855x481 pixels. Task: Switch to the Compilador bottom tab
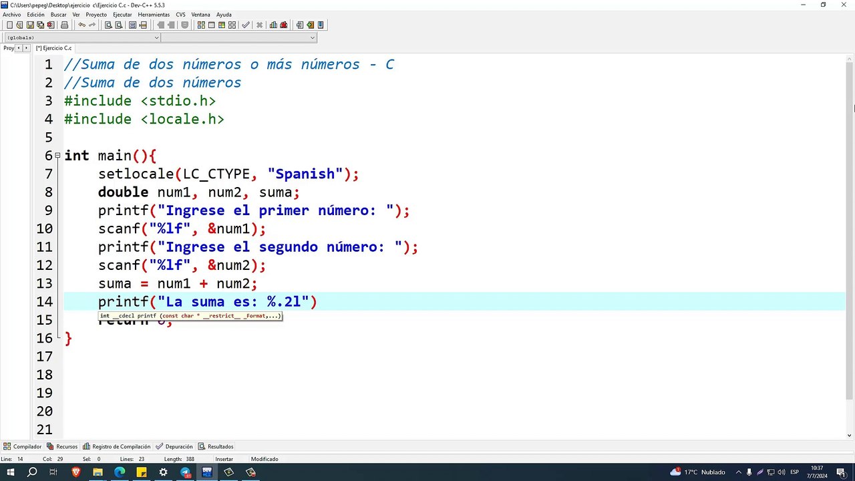(x=23, y=446)
